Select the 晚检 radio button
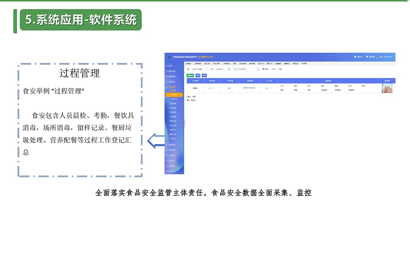 pos(278,69)
